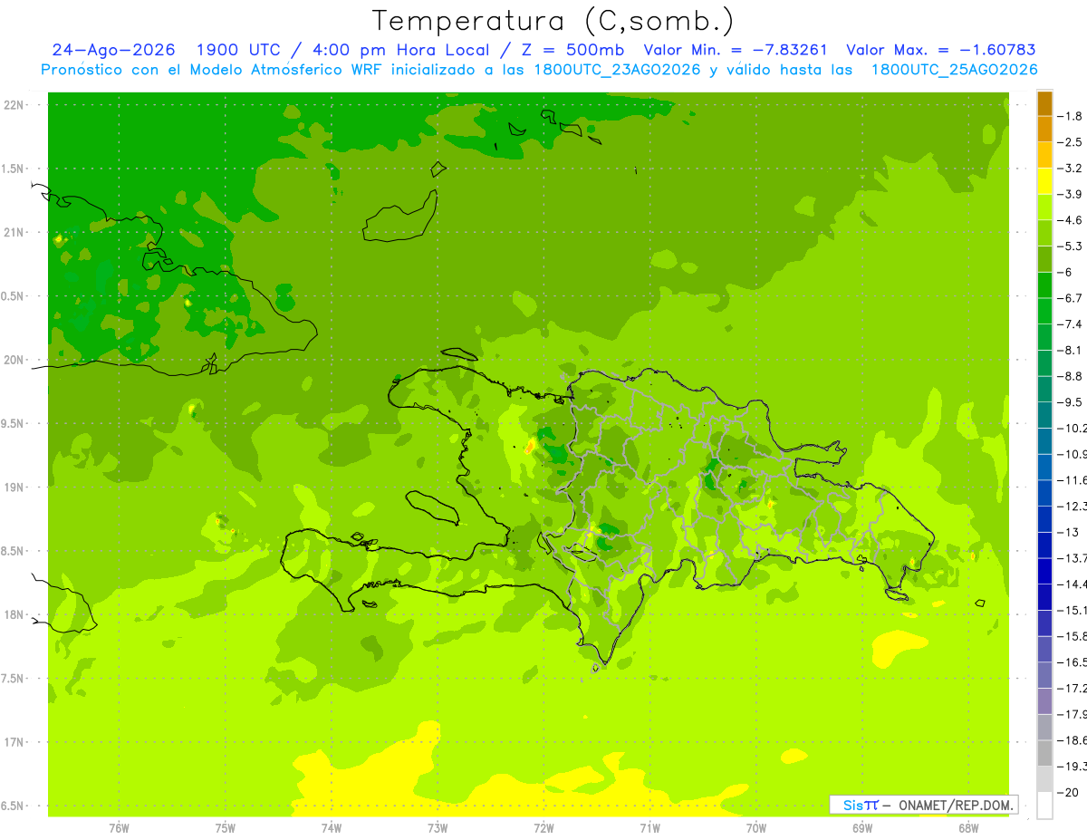Pick the legend swatch between -14.4 and -15.1
The height and width of the screenshot is (840, 1087).
[1044, 596]
